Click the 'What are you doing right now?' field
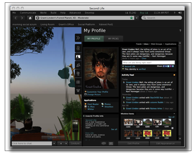The height and width of the screenshot is (153, 195). (148, 62)
